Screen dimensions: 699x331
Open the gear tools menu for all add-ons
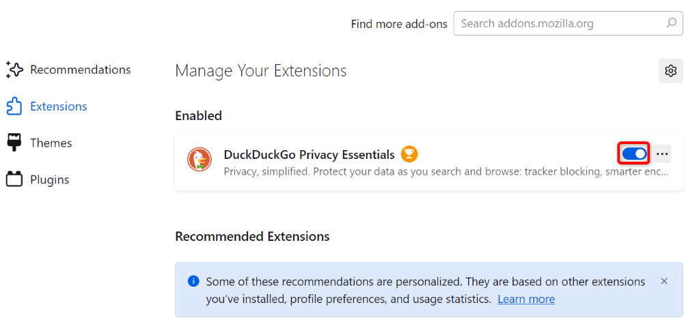670,71
